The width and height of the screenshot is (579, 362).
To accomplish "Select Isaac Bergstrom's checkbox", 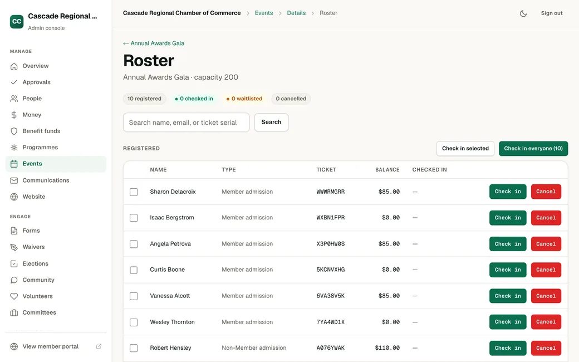I will (x=134, y=218).
